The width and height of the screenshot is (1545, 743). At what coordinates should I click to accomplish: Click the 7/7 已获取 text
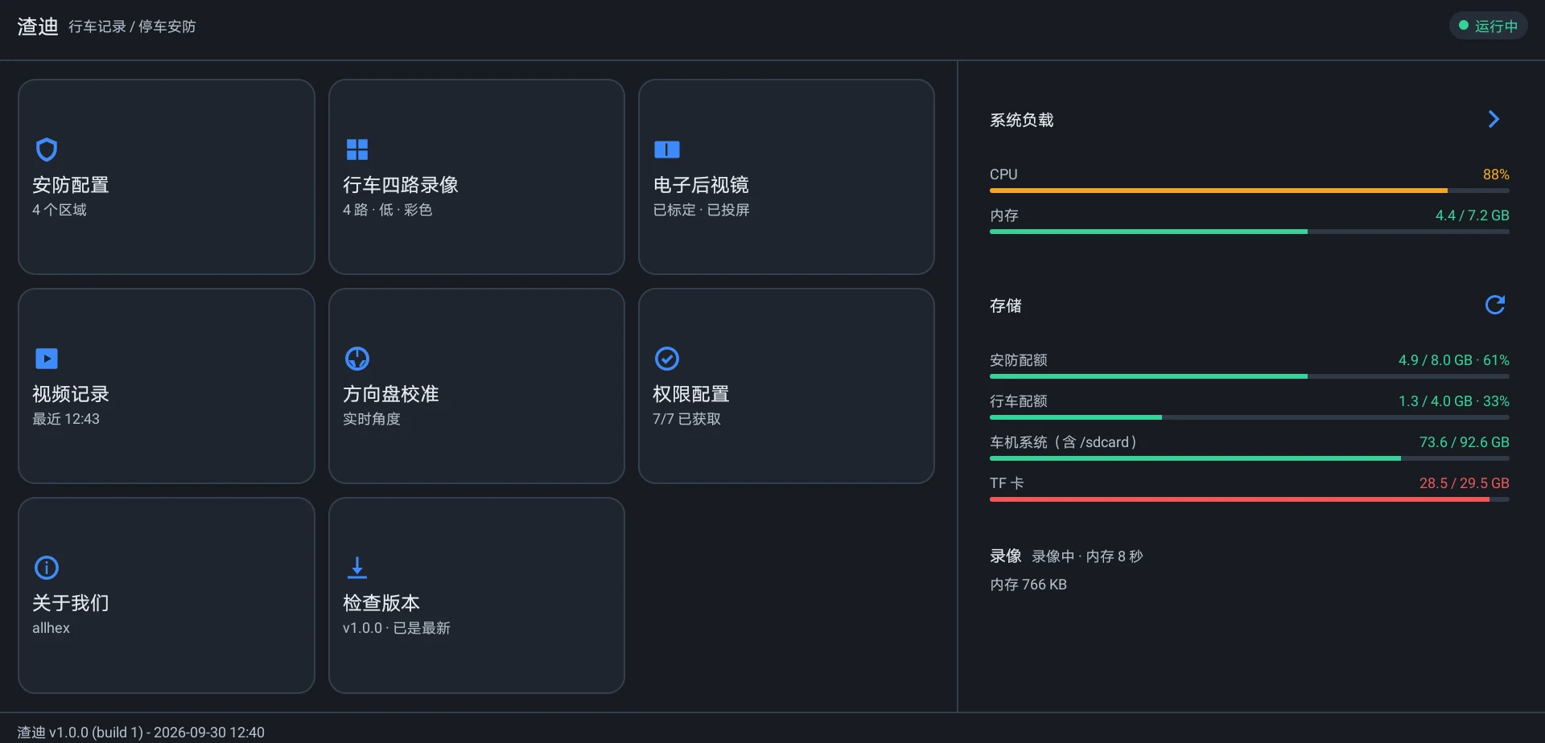coord(686,419)
